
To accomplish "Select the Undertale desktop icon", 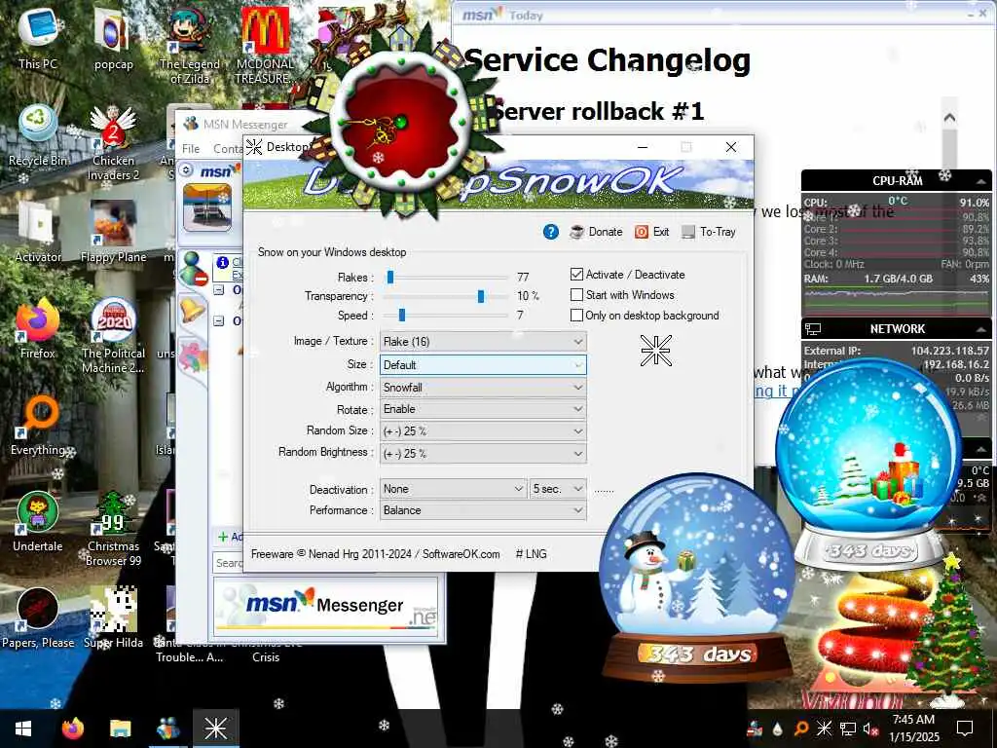I will (x=38, y=523).
